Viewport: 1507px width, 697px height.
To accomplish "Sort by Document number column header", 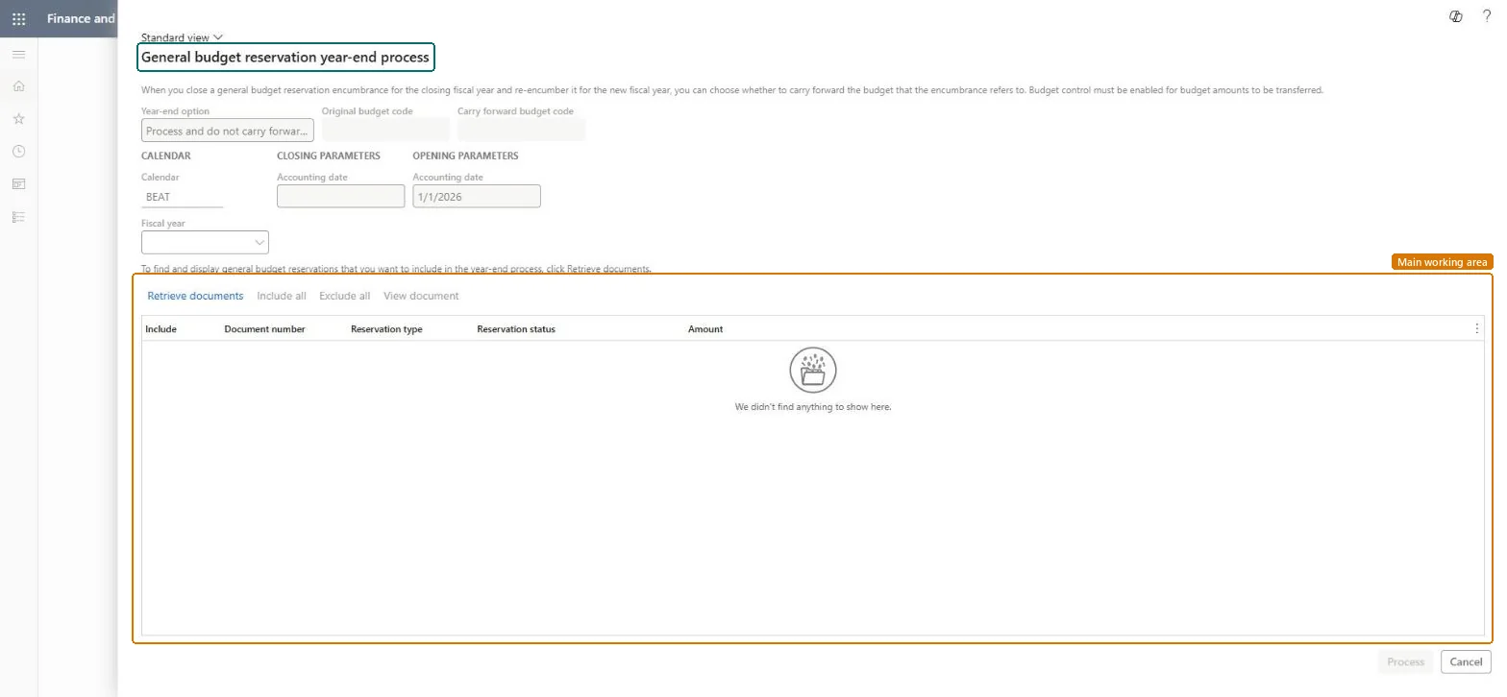I will 264,329.
